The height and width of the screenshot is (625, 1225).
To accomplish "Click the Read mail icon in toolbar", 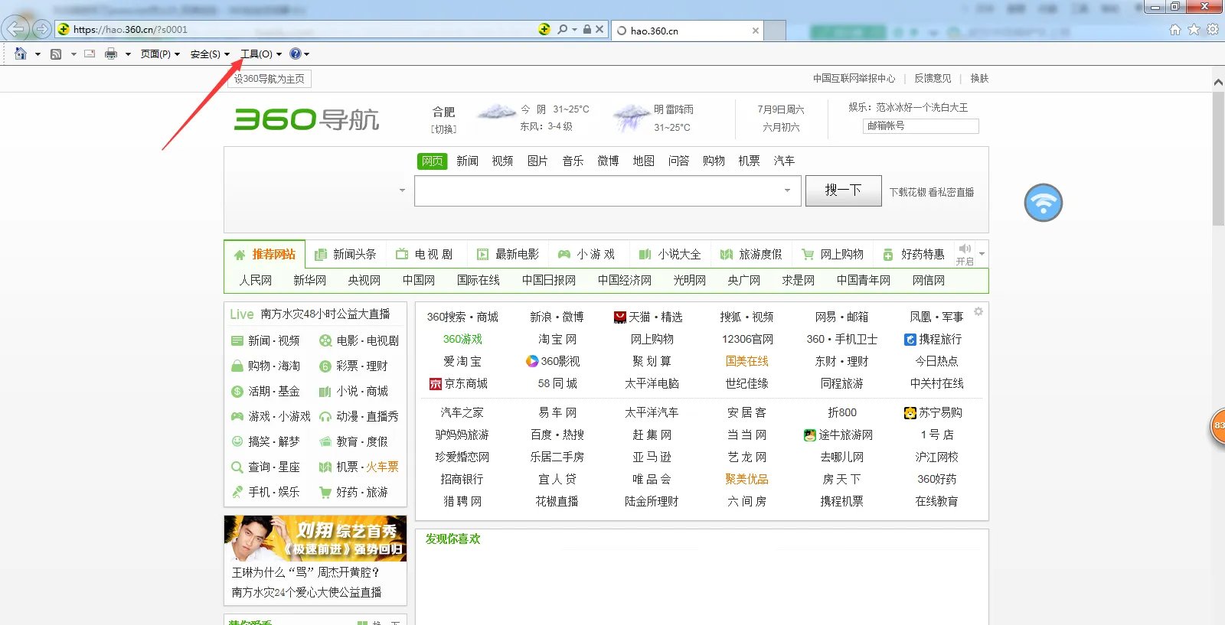I will tap(90, 54).
